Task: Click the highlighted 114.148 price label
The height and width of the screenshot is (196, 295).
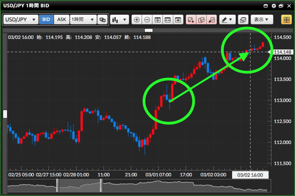Action: [282, 52]
